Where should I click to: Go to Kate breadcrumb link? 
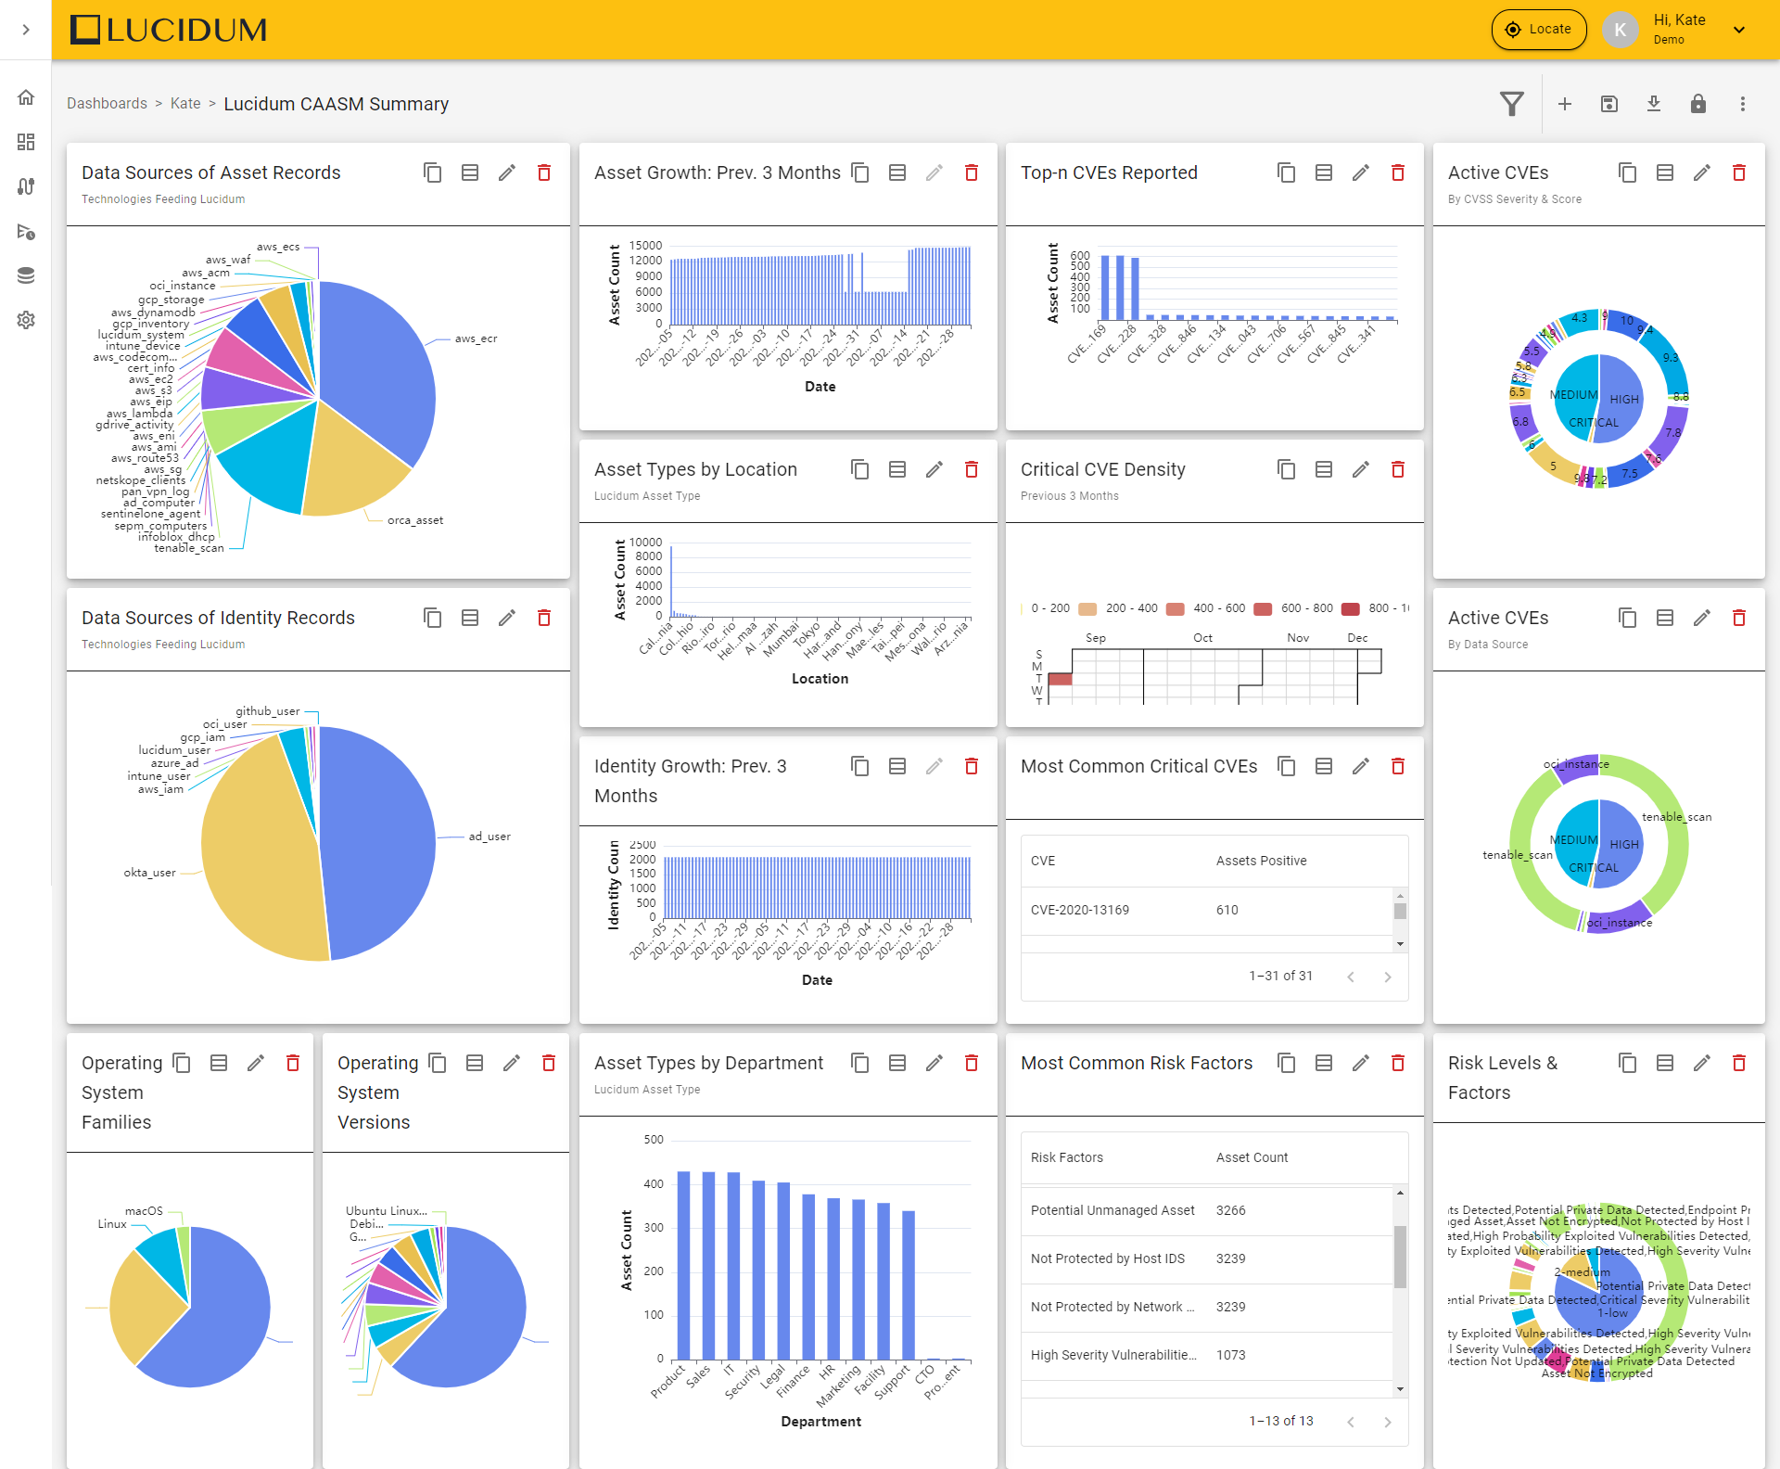[x=185, y=104]
